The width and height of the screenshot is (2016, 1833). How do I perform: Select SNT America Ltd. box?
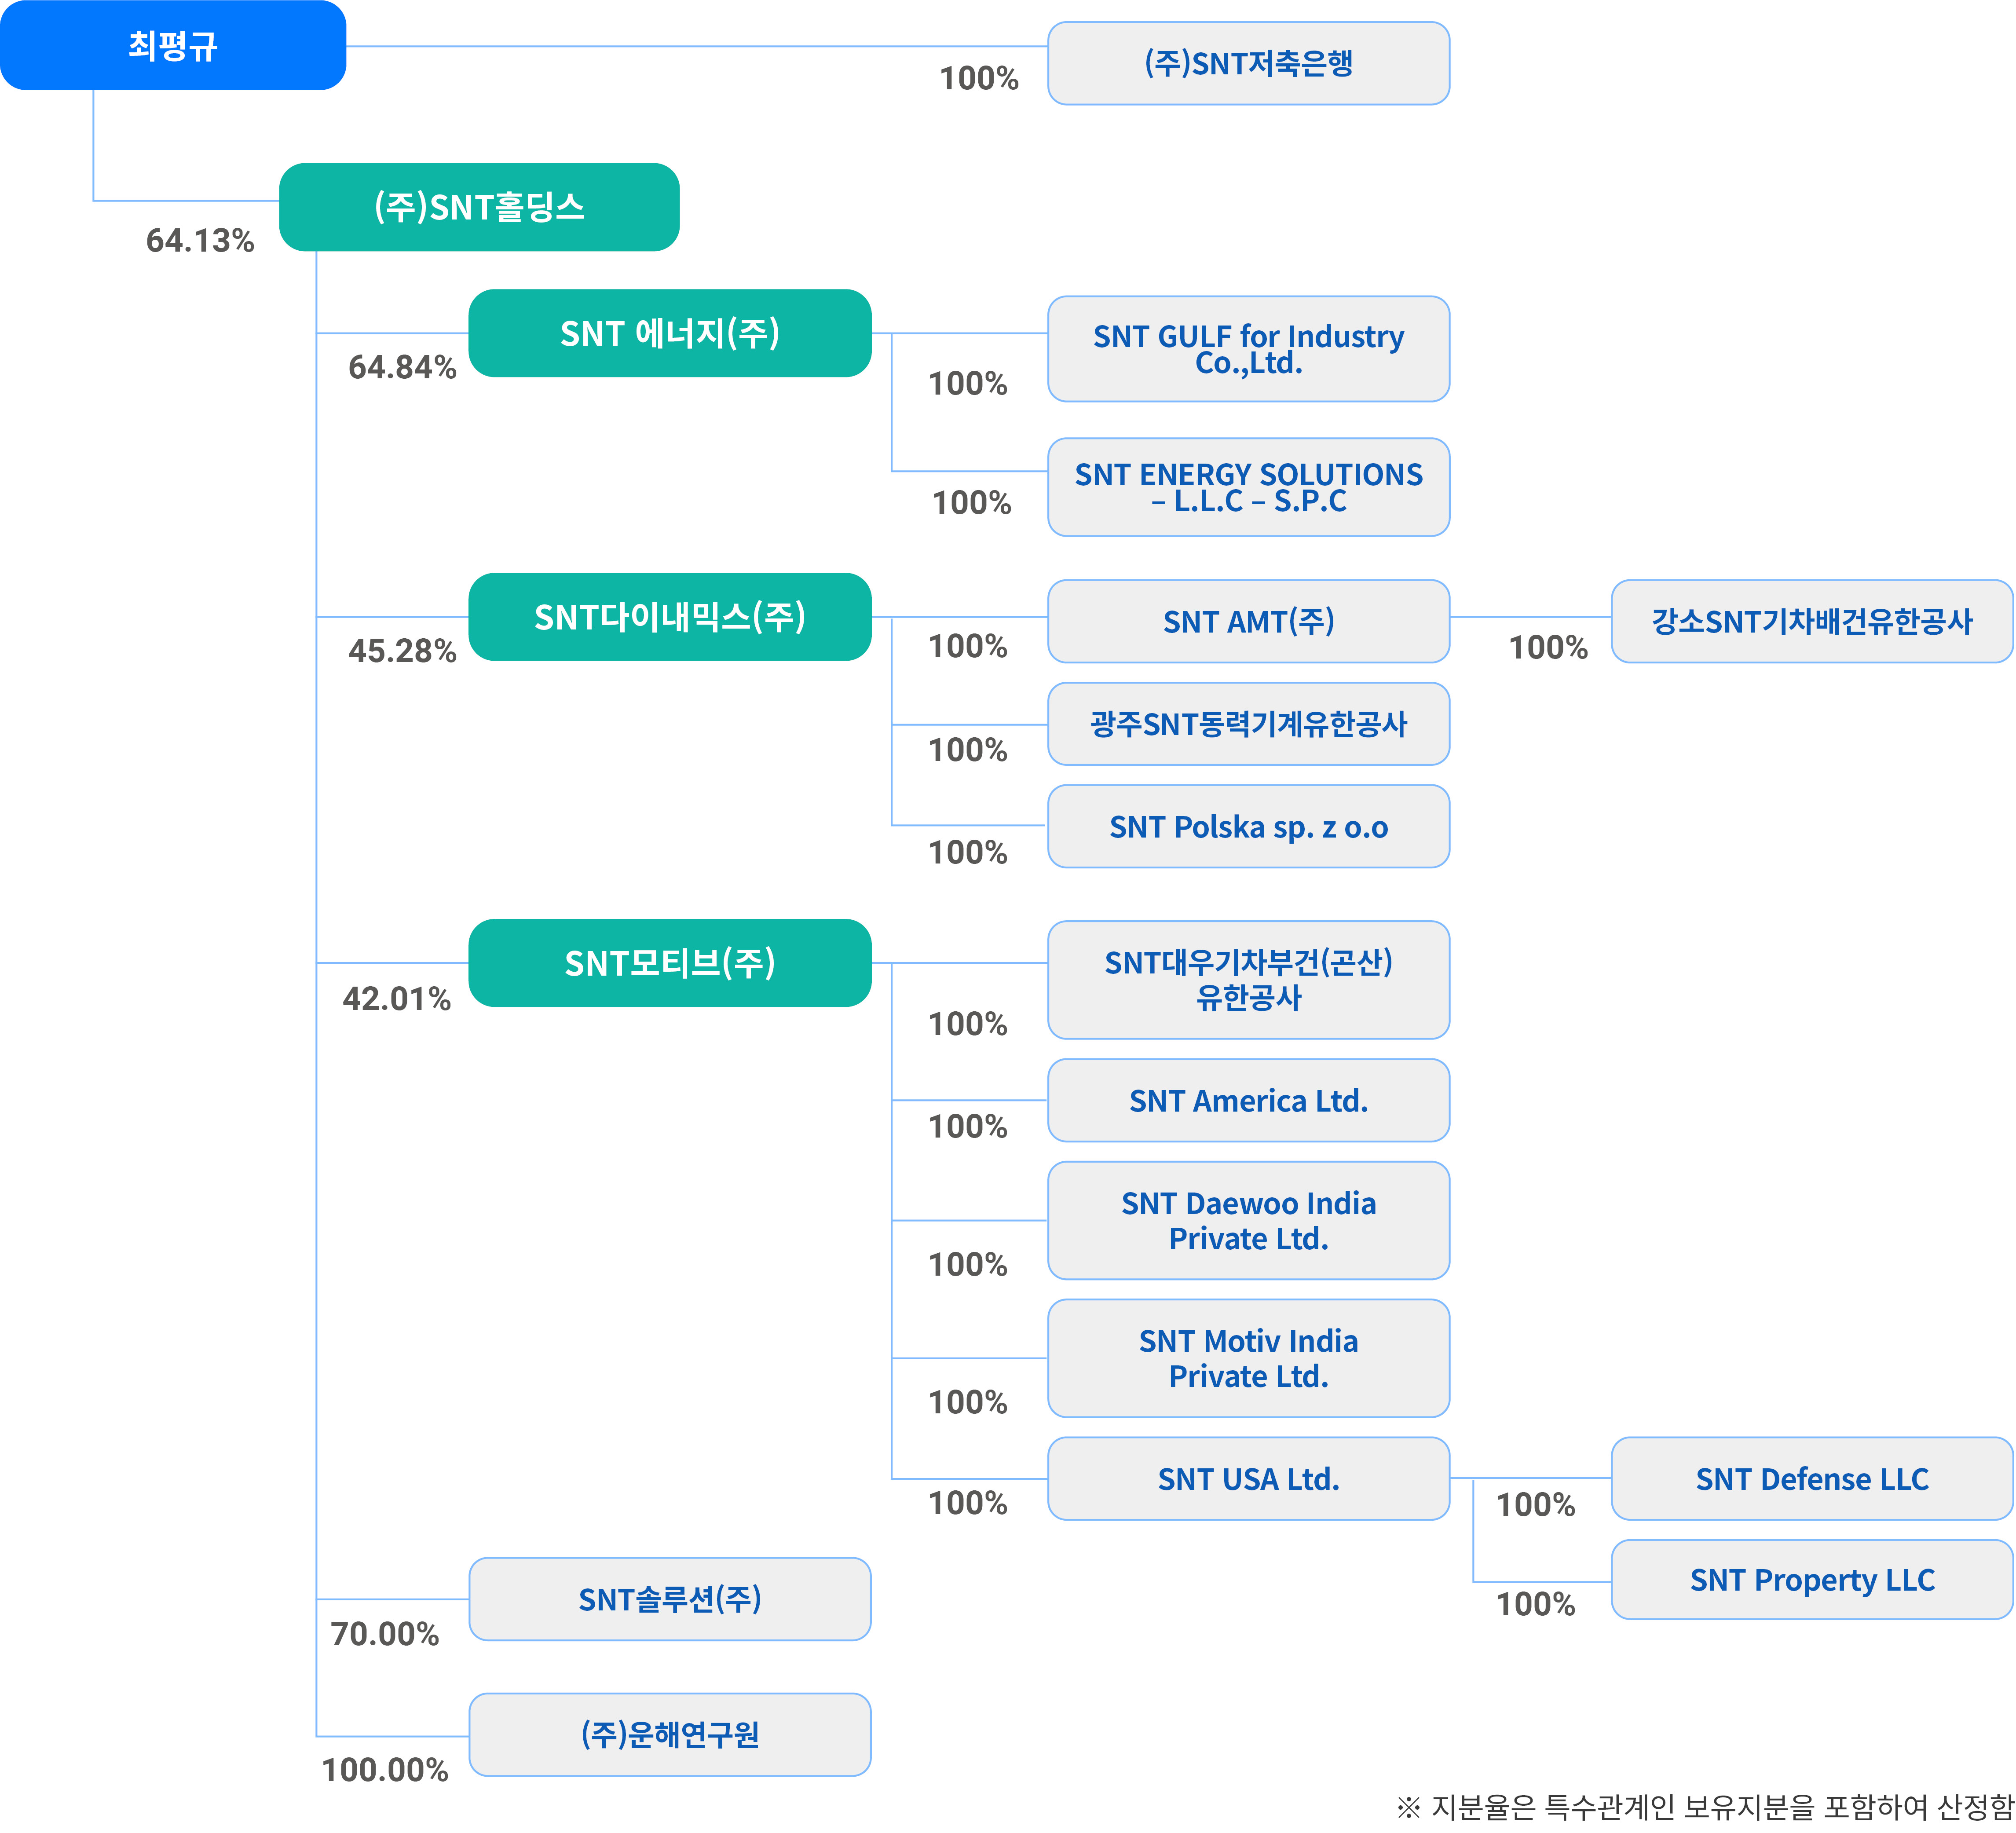pyautogui.click(x=1248, y=1100)
